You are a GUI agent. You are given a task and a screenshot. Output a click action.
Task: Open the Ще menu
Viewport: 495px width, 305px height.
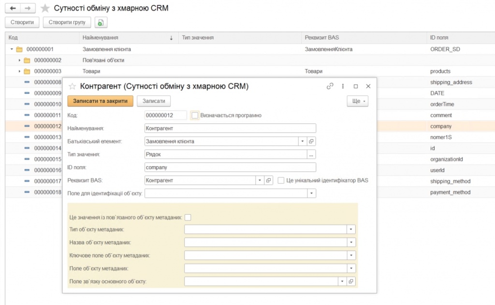[x=357, y=101]
